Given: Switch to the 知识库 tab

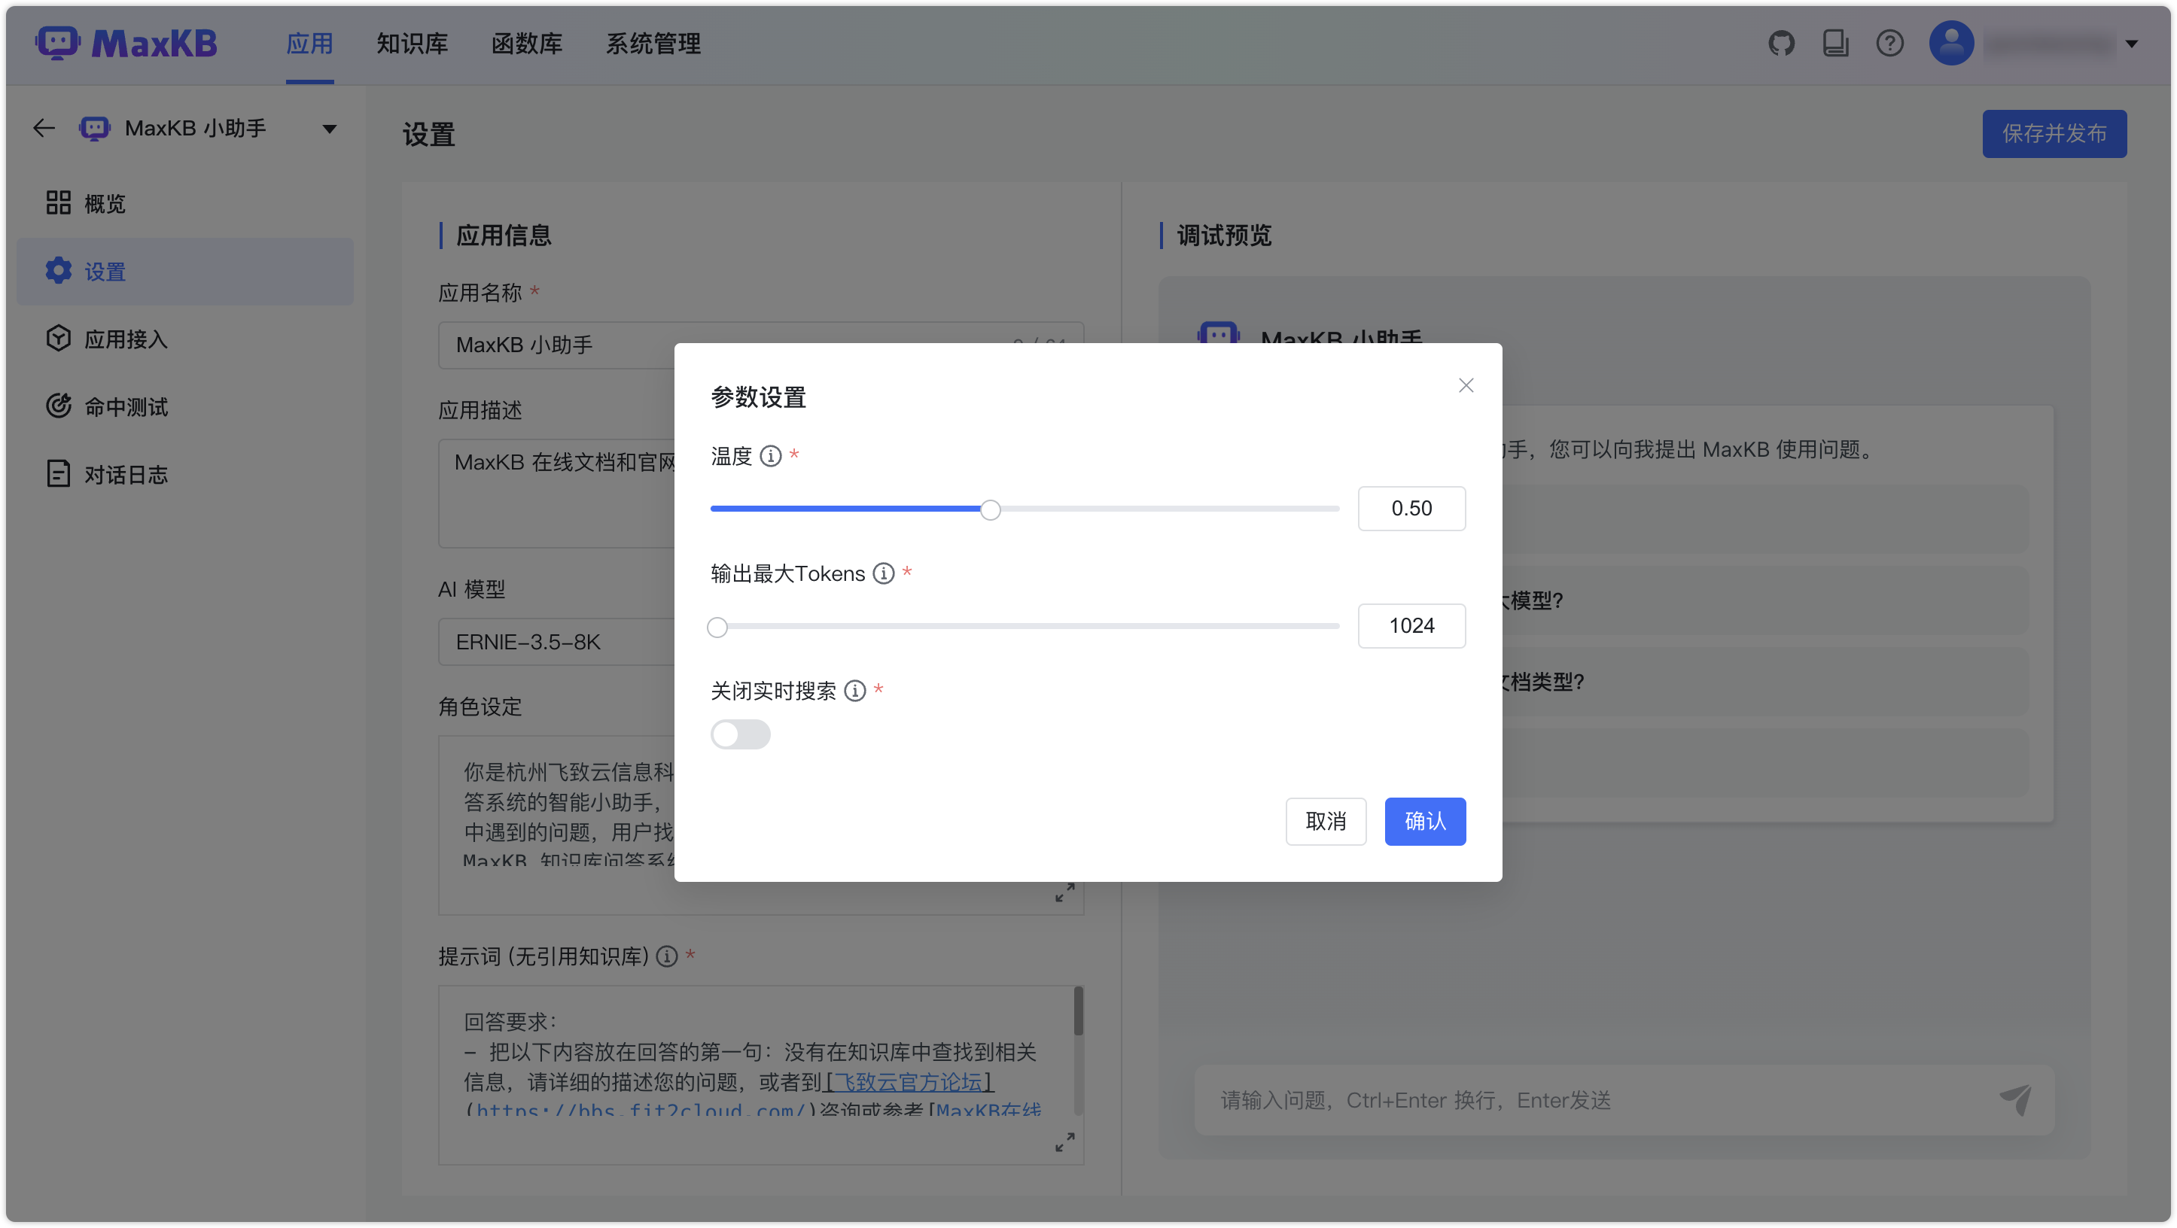Looking at the screenshot, I should coord(411,44).
